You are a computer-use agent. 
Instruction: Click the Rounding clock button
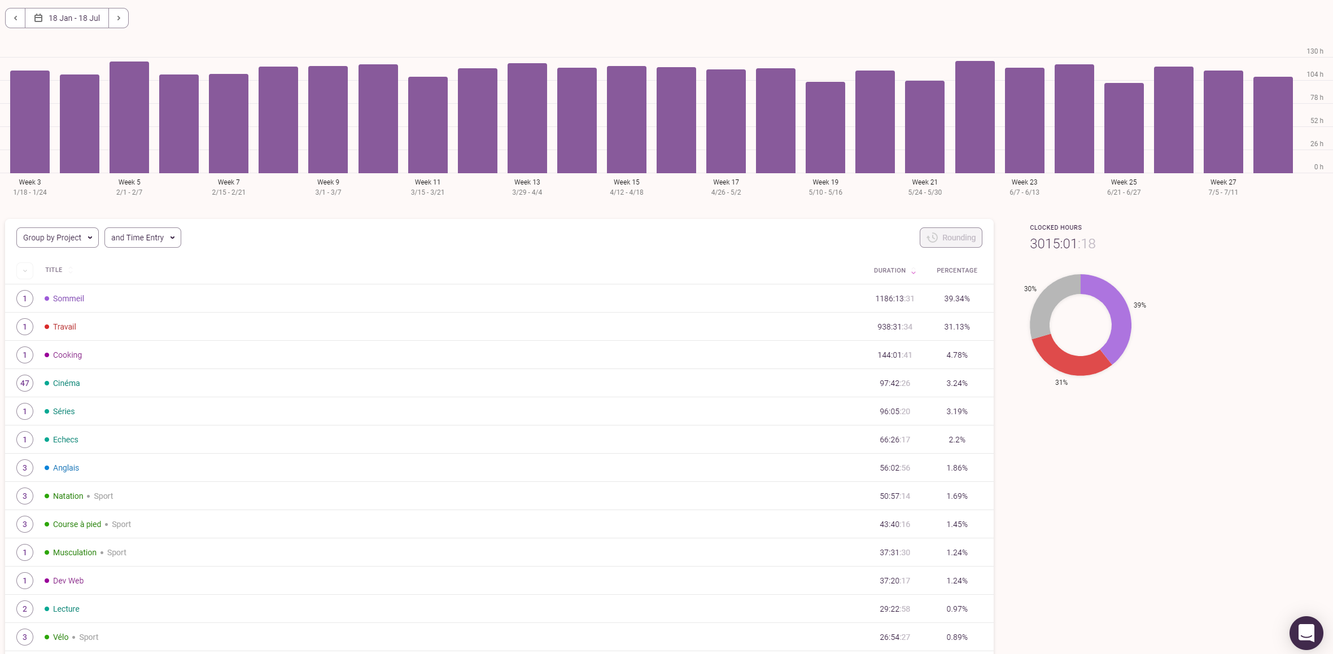951,238
